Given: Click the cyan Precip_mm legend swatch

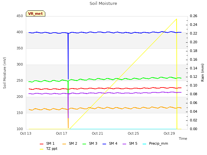Looking at the screenshot, I should pos(145,144).
